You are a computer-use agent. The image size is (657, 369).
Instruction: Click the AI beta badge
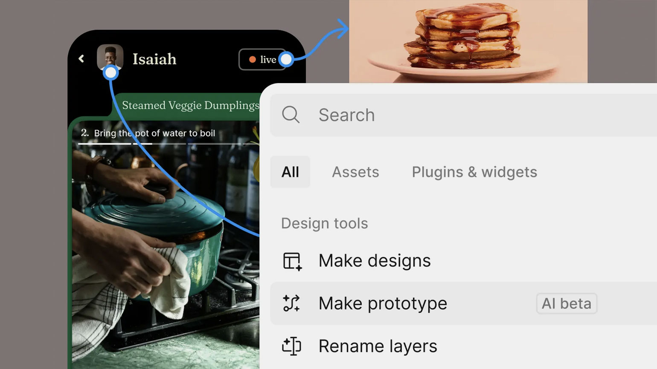[566, 303]
